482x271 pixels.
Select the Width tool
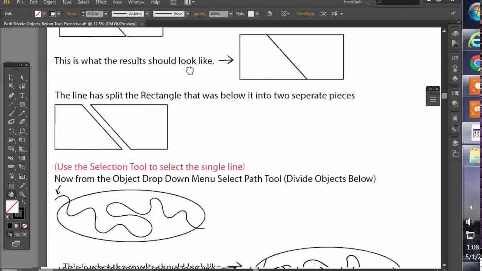pos(11,140)
